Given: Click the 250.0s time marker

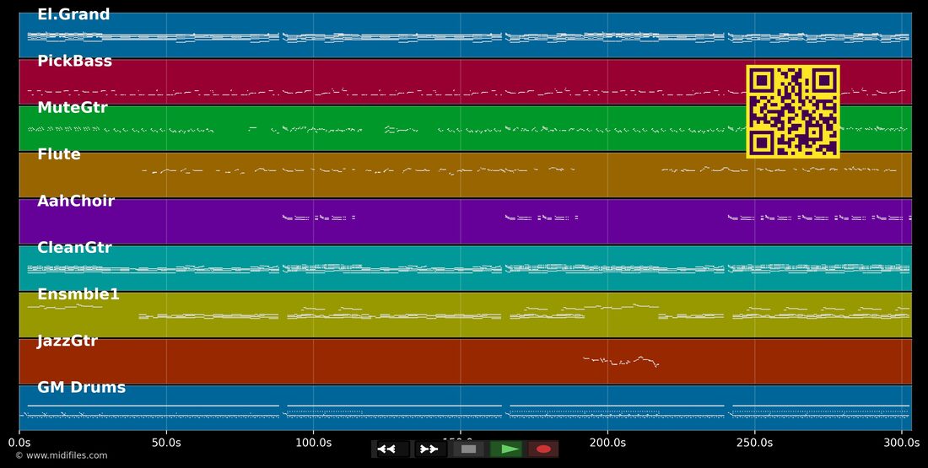Looking at the screenshot, I should [x=754, y=442].
